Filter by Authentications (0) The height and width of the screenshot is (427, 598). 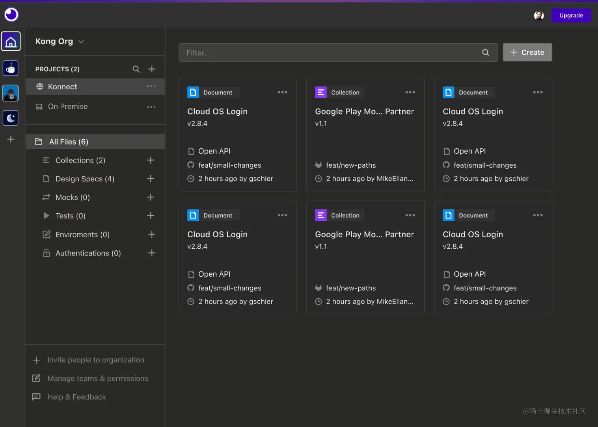tap(88, 253)
